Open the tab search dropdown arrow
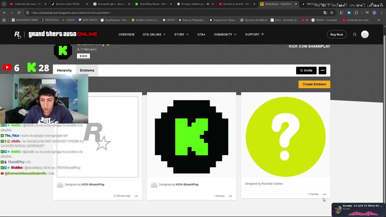 [x=4, y=4]
